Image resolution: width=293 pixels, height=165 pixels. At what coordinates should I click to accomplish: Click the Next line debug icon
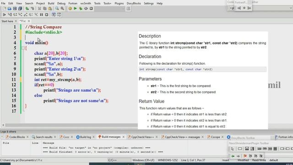pos(15,15)
